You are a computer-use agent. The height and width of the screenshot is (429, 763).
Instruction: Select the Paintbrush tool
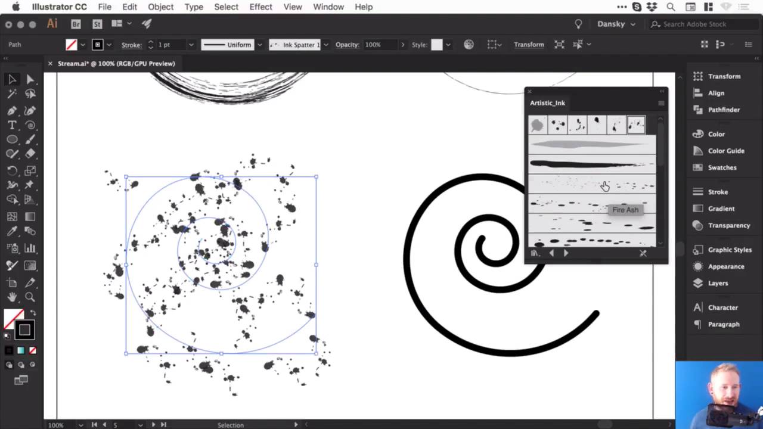coord(30,139)
